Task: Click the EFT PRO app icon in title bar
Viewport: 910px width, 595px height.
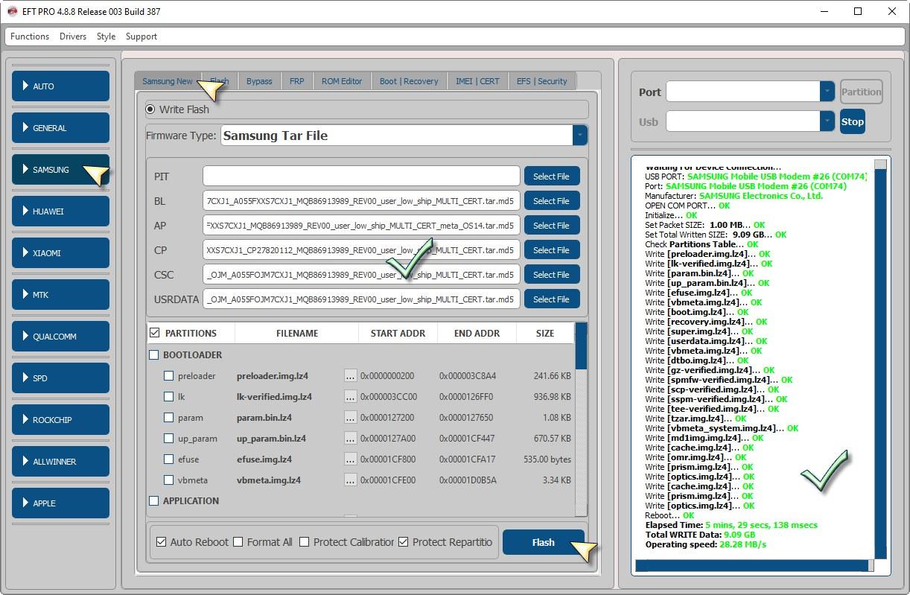Action: (x=13, y=12)
